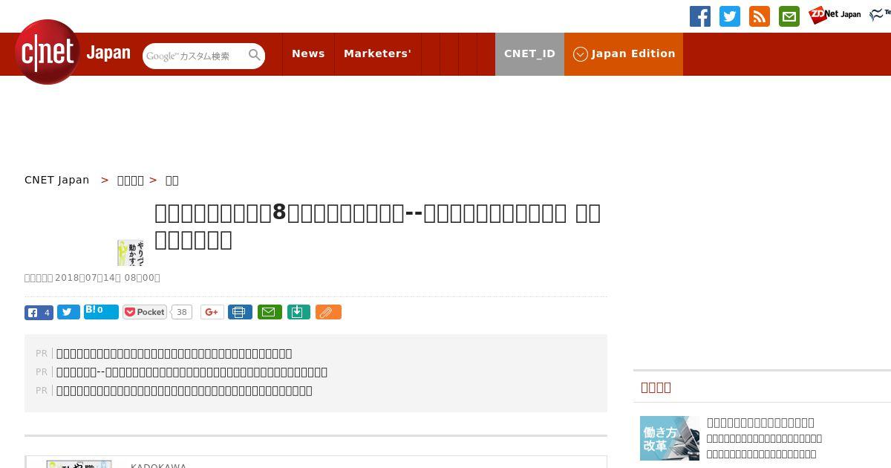Expand the Japan Edition dropdown
Viewport: 891px width, 468px height.
click(624, 53)
